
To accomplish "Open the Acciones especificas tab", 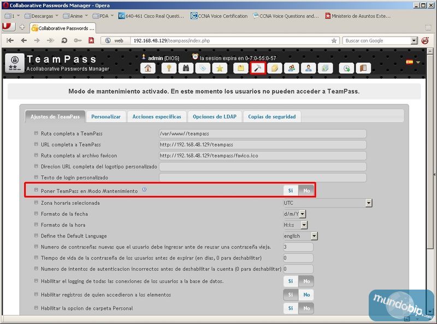I will click(x=157, y=116).
